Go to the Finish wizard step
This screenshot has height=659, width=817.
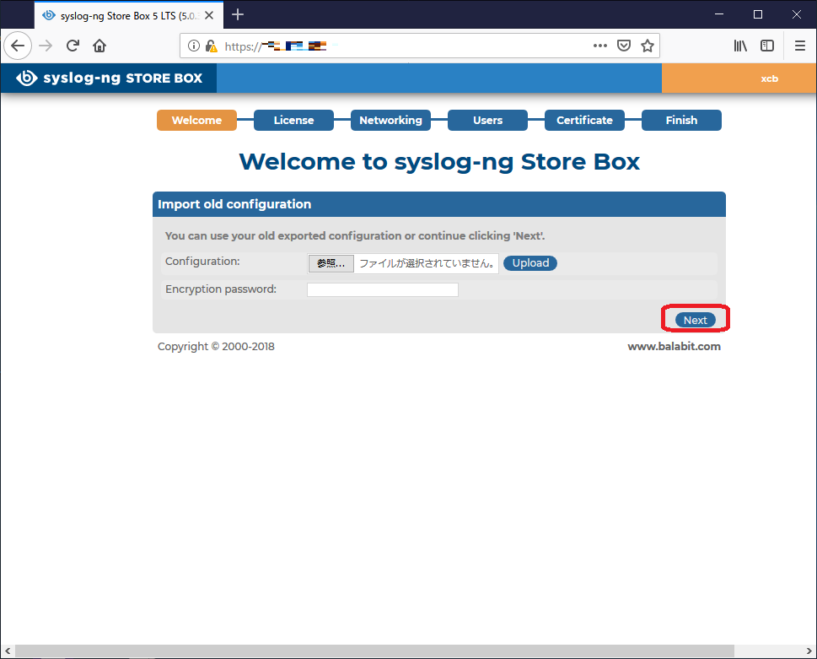coord(681,121)
